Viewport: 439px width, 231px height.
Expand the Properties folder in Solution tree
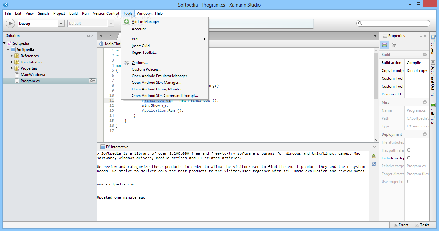point(12,68)
